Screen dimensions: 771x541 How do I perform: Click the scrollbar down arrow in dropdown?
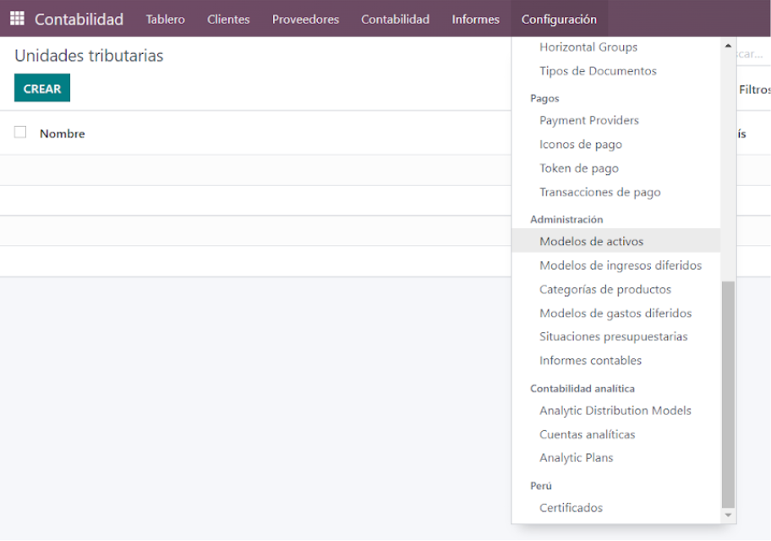(x=728, y=515)
